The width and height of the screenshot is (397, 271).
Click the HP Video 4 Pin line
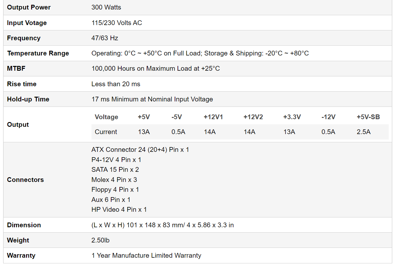pos(119,210)
